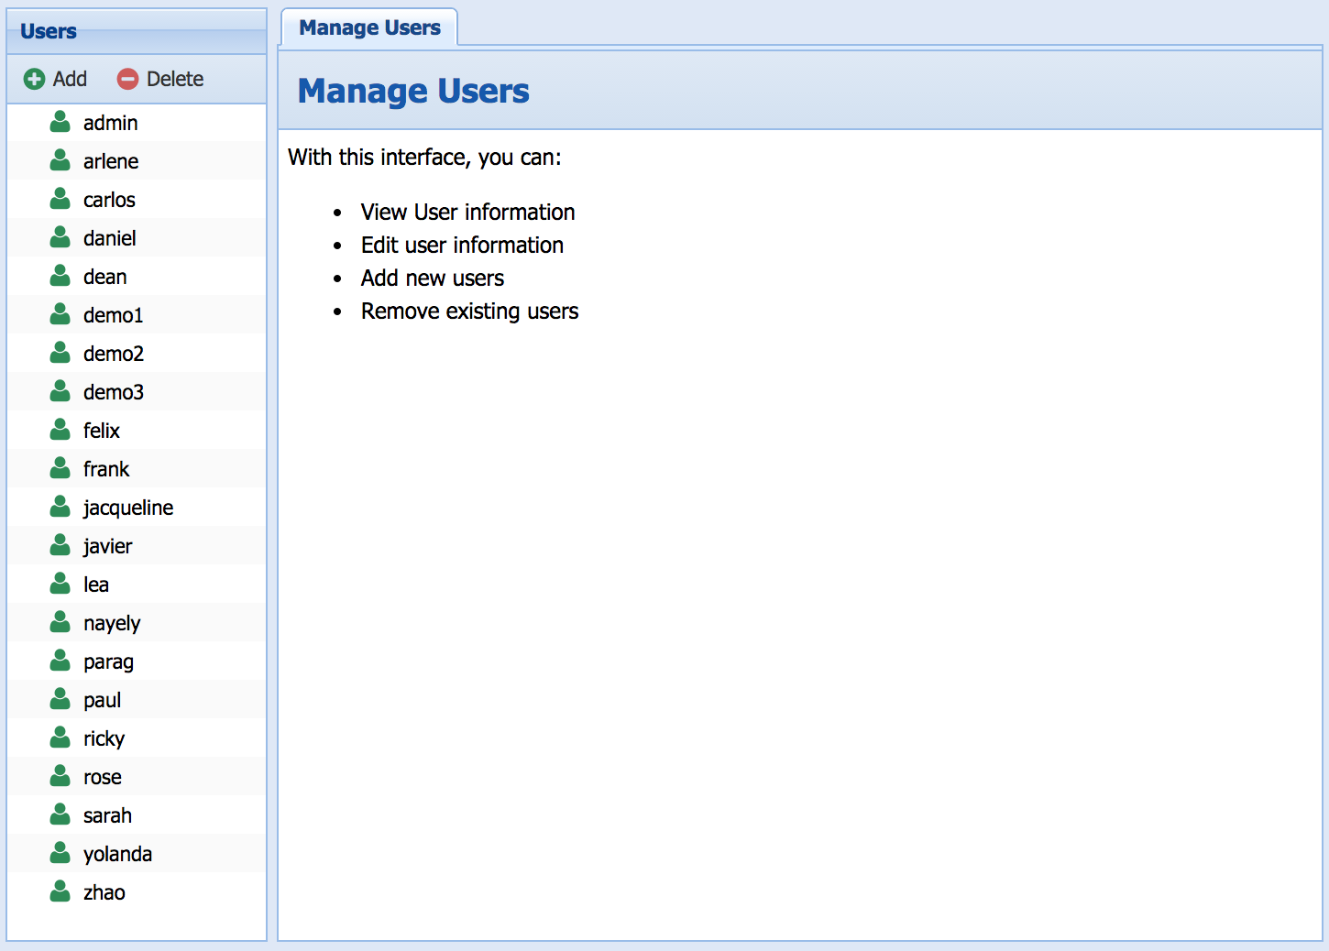Select user daniel from the users list

pyautogui.click(x=109, y=238)
